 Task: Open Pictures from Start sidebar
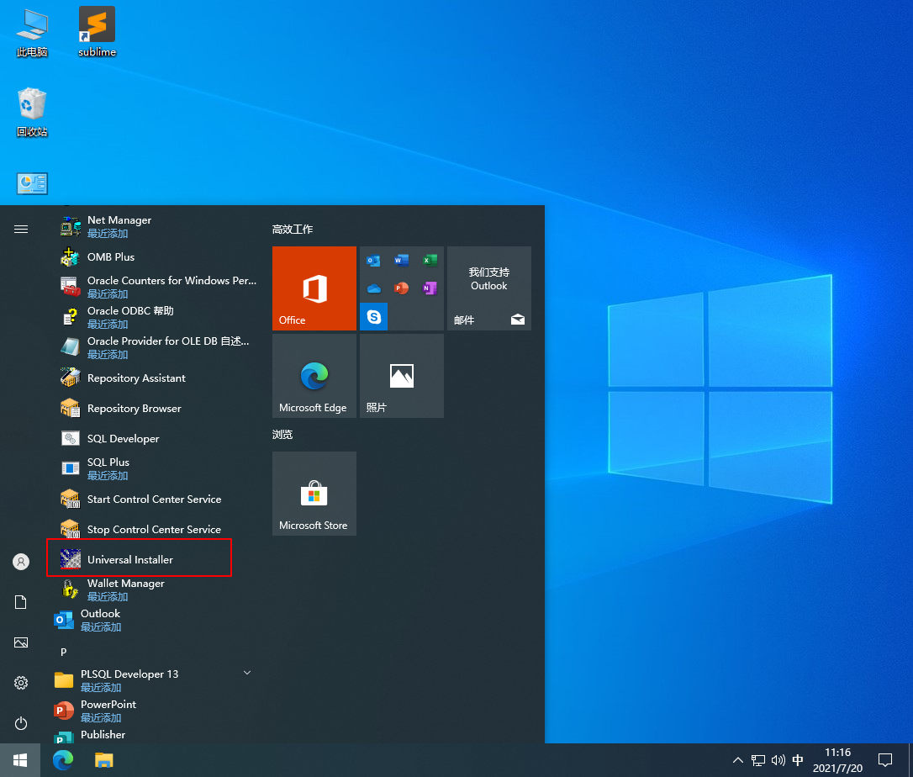[21, 642]
